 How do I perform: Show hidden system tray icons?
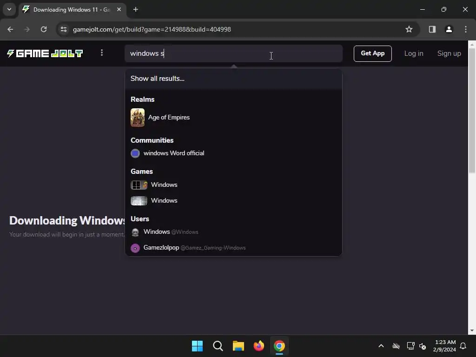point(381,346)
